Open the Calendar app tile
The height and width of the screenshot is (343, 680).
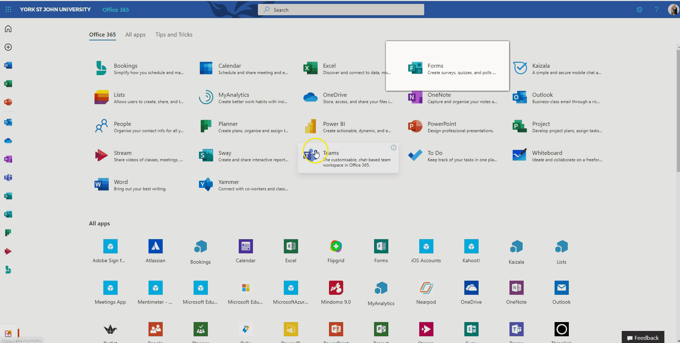point(244,68)
